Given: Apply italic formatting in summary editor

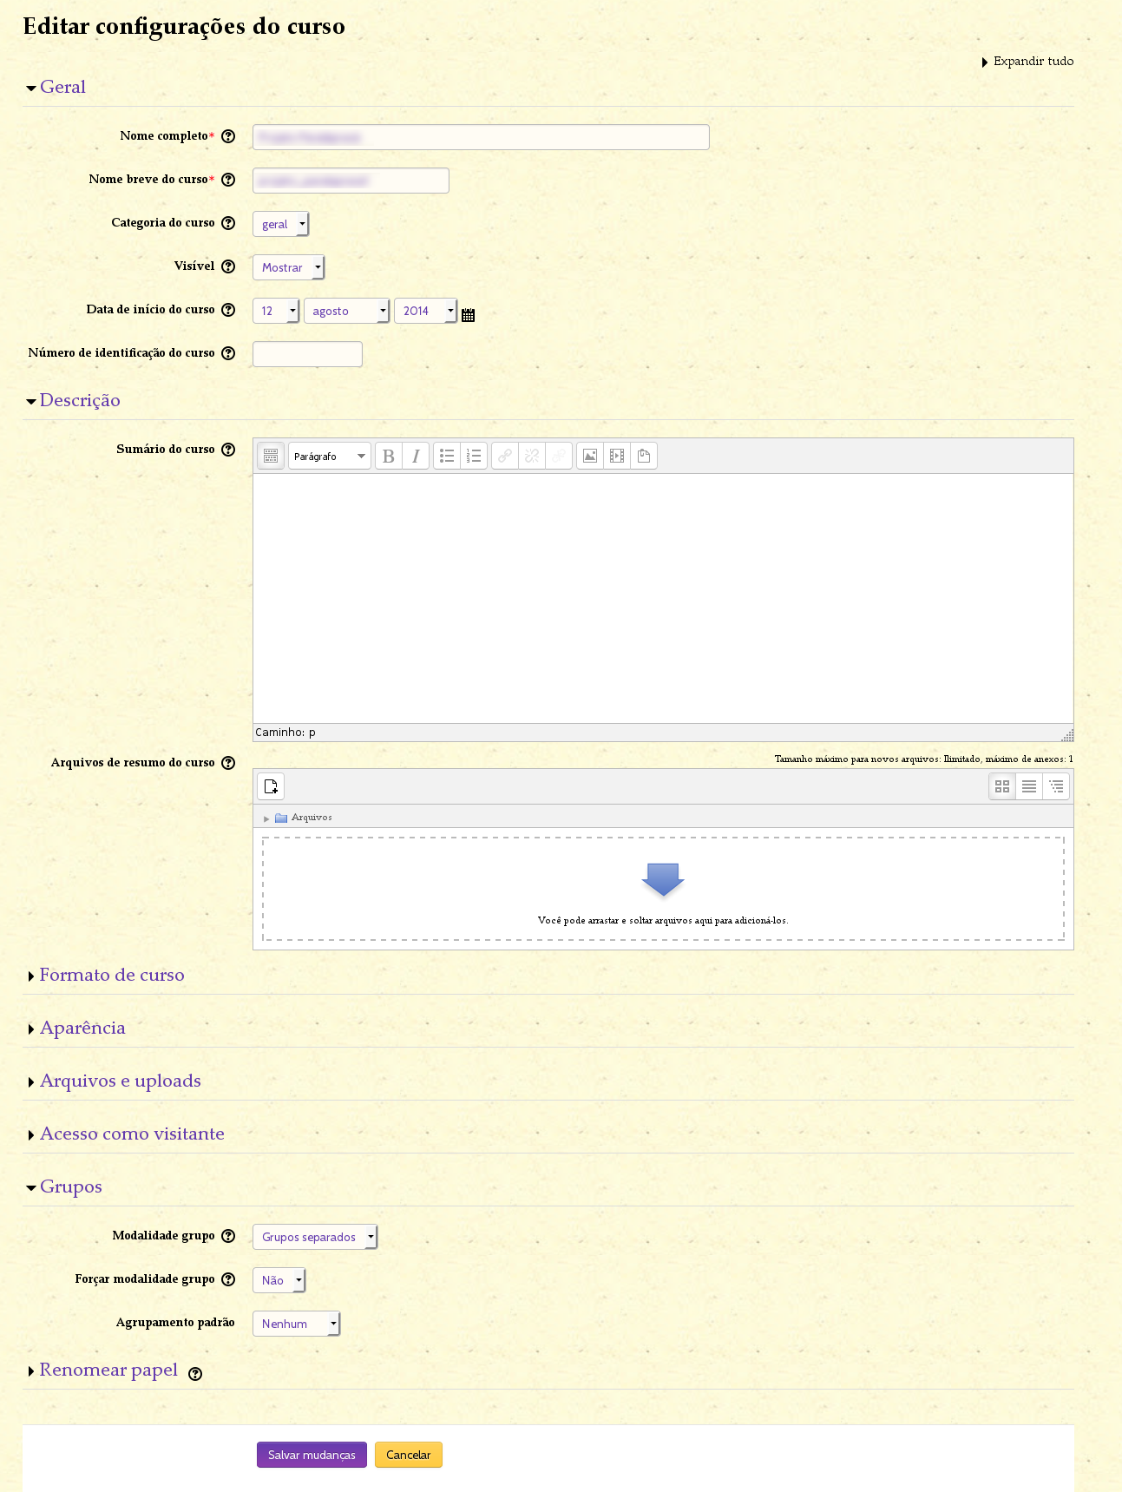Looking at the screenshot, I should click(x=416, y=456).
